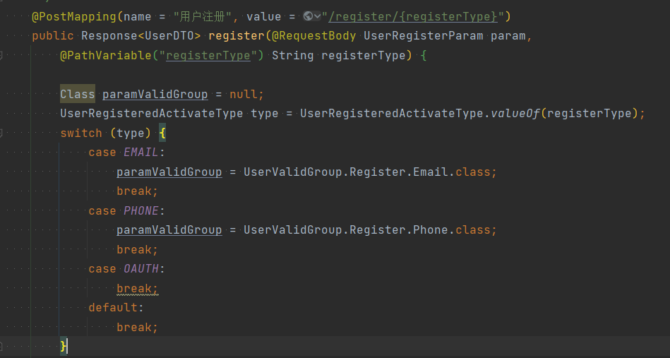This screenshot has width=670, height=358.
Task: Open the dropdown arrow beside the globe icon
Action: [317, 16]
